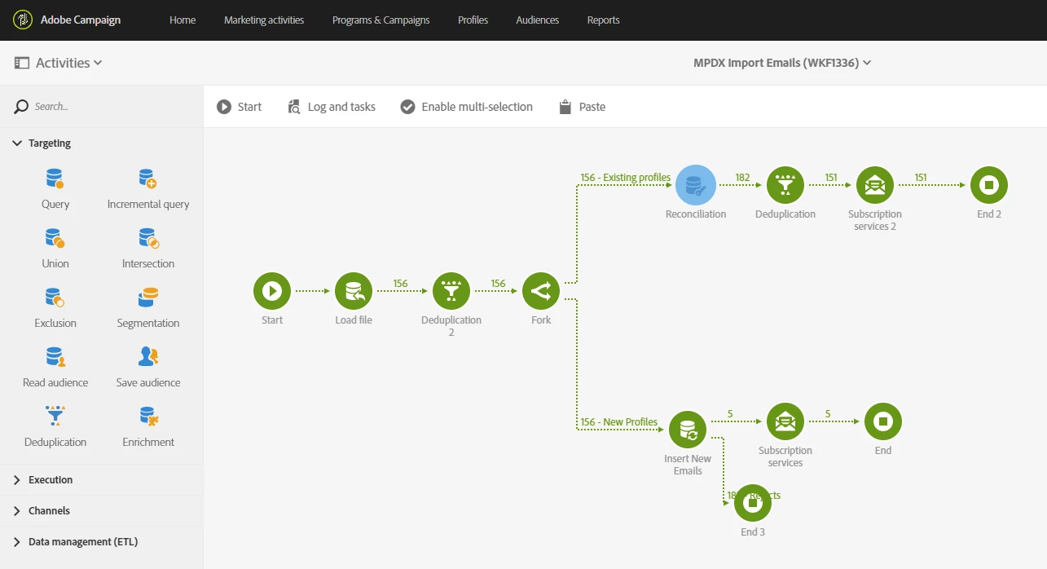
Task: Select the Save audience activity icon
Action: pos(148,357)
